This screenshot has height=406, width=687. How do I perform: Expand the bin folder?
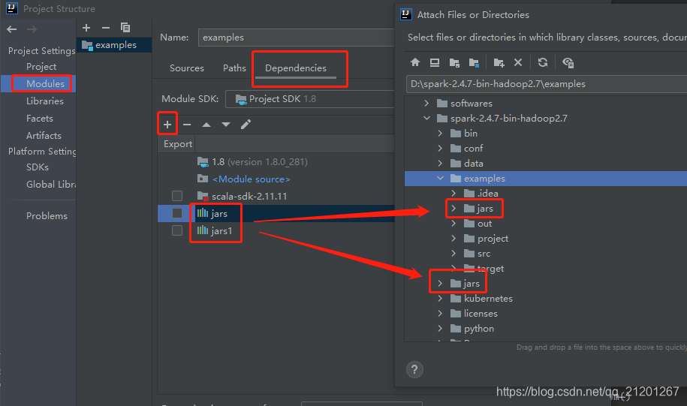click(440, 133)
